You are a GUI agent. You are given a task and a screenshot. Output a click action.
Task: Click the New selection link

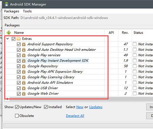[x=80, y=107]
